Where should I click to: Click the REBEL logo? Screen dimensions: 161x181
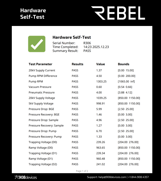point(118,13)
